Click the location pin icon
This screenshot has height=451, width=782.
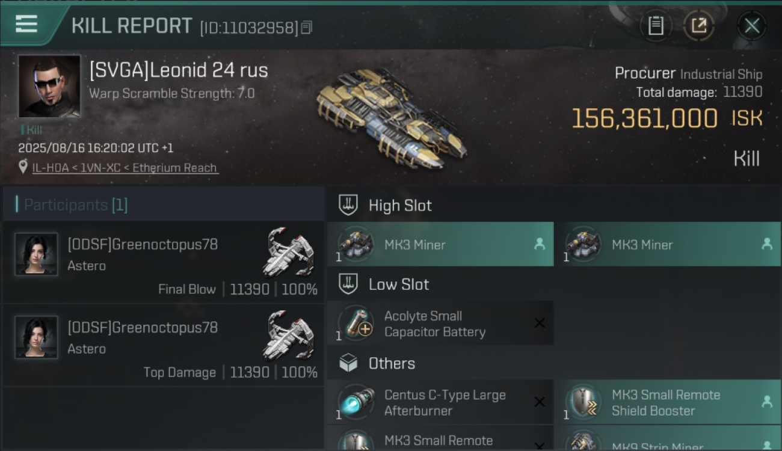coord(23,167)
